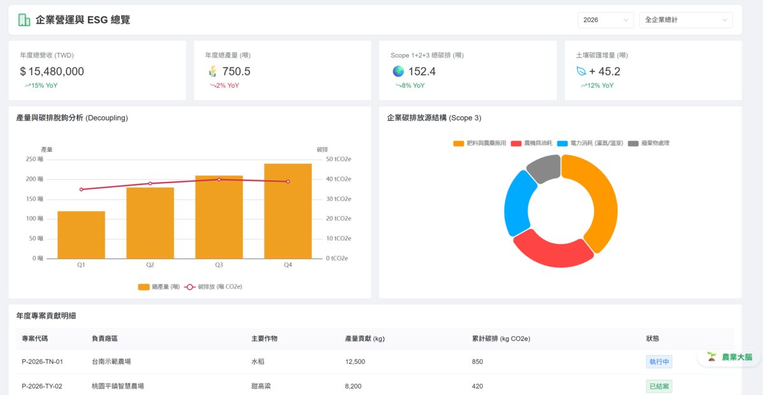Open the 2026 year dropdown
Image resolution: width=764 pixels, height=395 pixels.
coord(605,20)
